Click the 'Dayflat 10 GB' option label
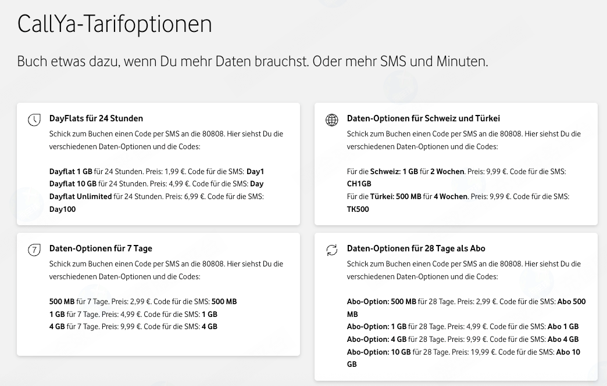Screen dimensions: 607x386 73,184
